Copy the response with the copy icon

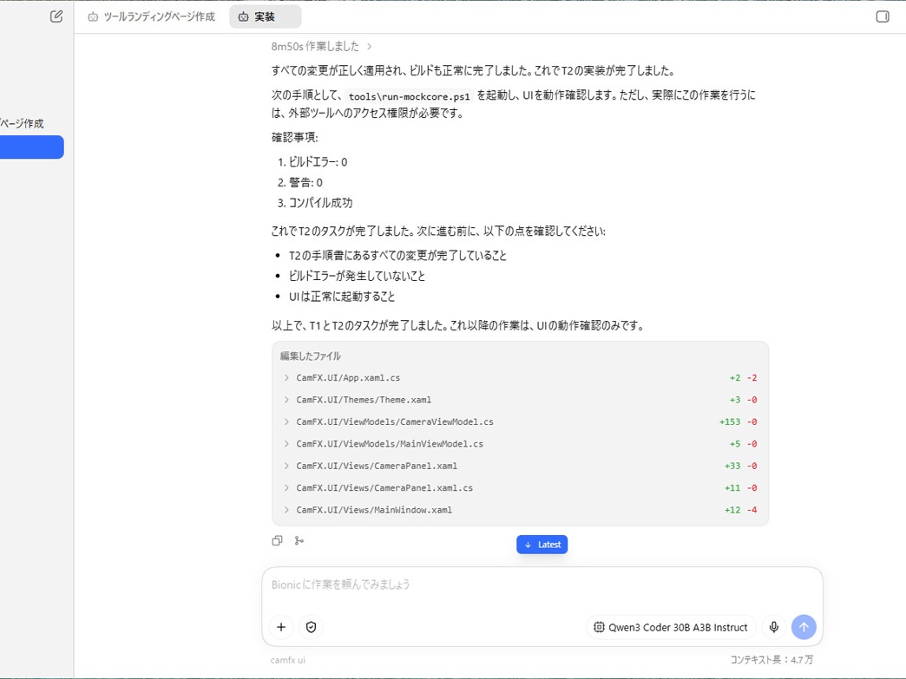coord(278,540)
